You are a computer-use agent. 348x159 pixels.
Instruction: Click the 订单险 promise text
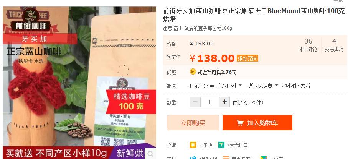(205, 145)
